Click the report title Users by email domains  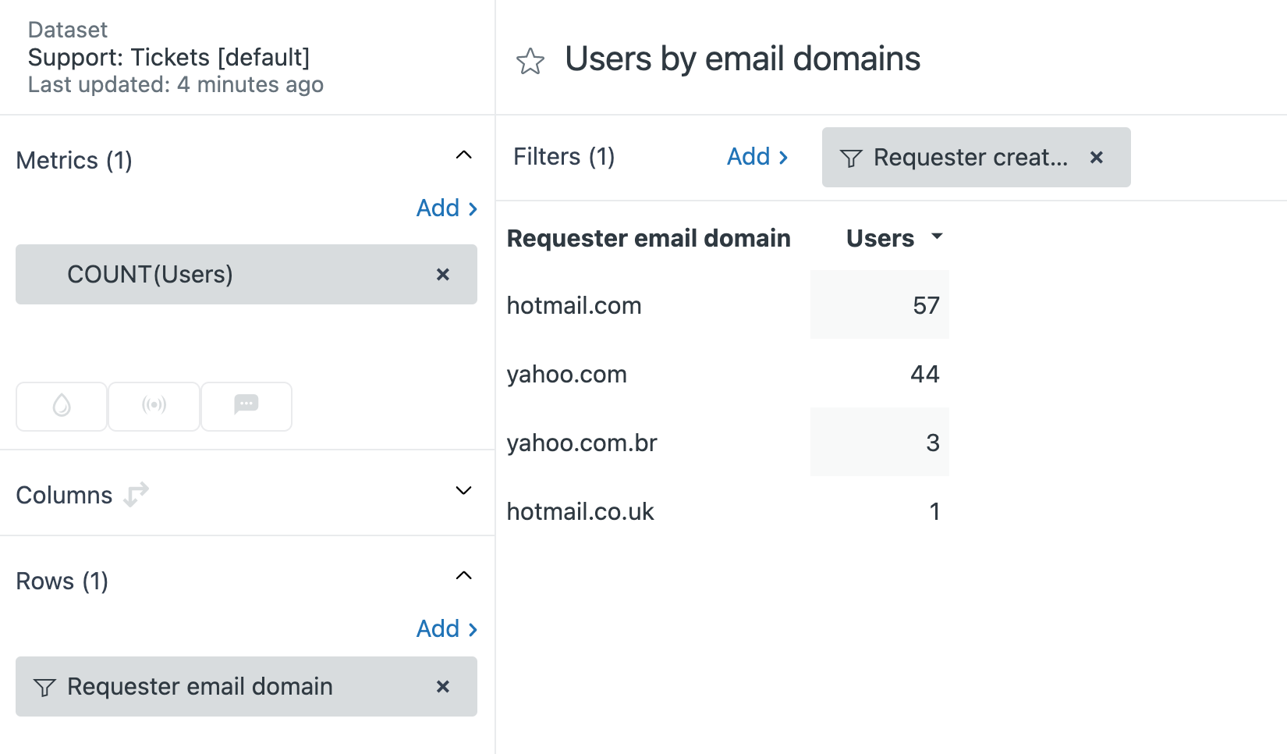(x=743, y=59)
